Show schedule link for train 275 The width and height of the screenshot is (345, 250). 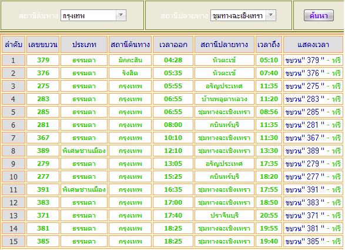coord(313,86)
